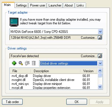Expand the NVIDIA GeForce 6600 adapter dropdown
This screenshot has width=112, height=107.
click(x=100, y=32)
